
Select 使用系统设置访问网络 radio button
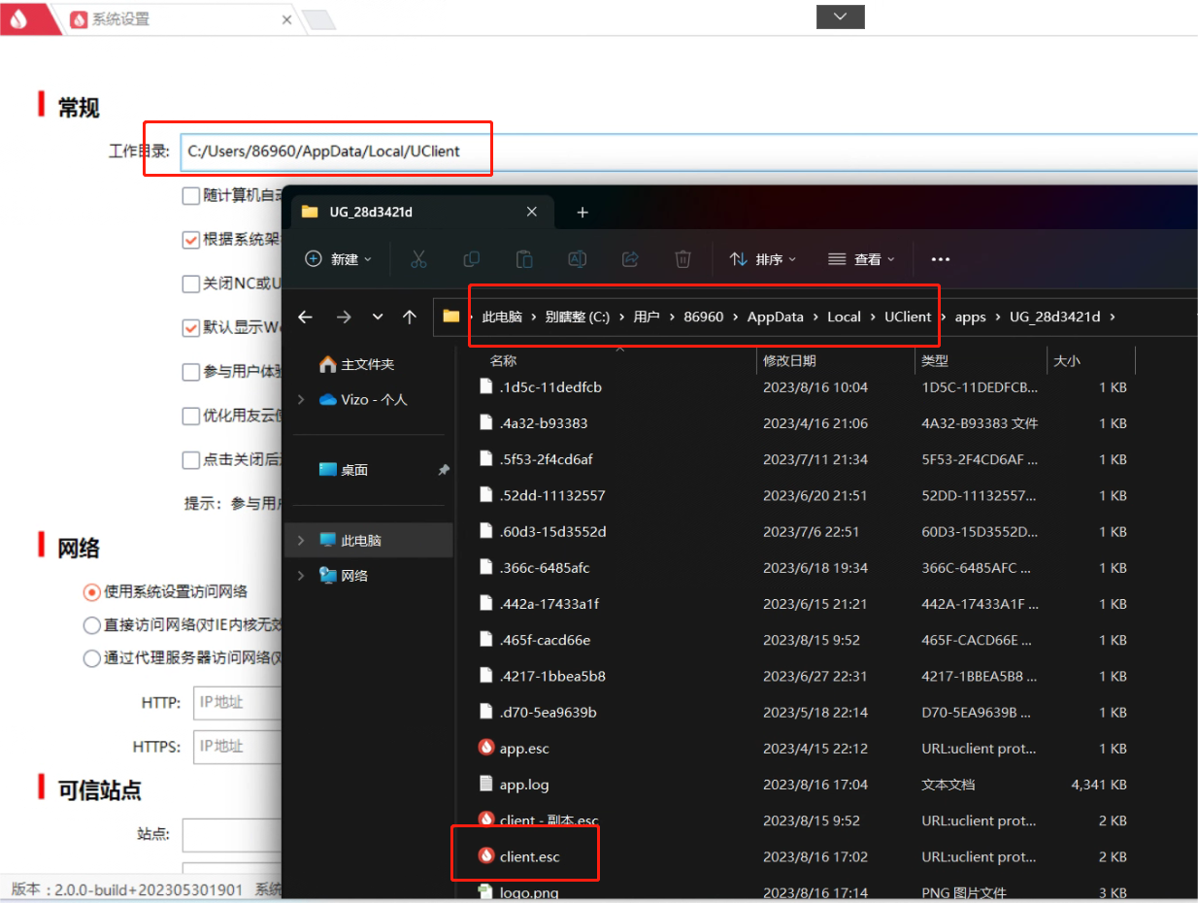point(92,591)
